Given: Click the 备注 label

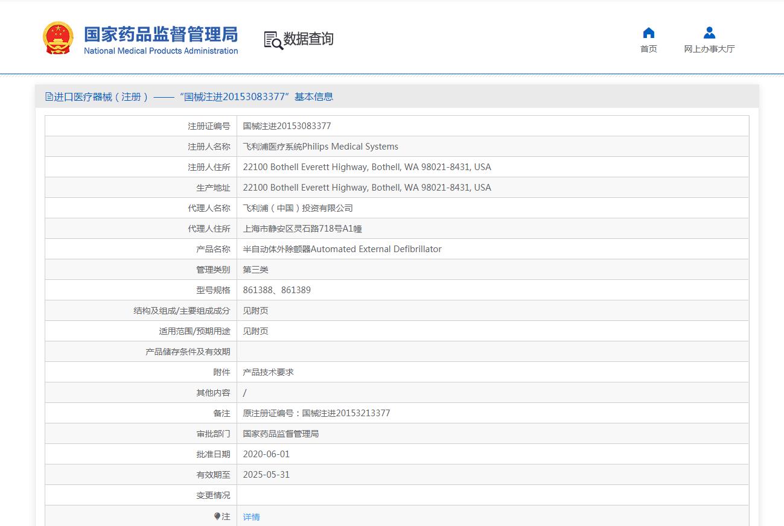Looking at the screenshot, I should point(221,413).
